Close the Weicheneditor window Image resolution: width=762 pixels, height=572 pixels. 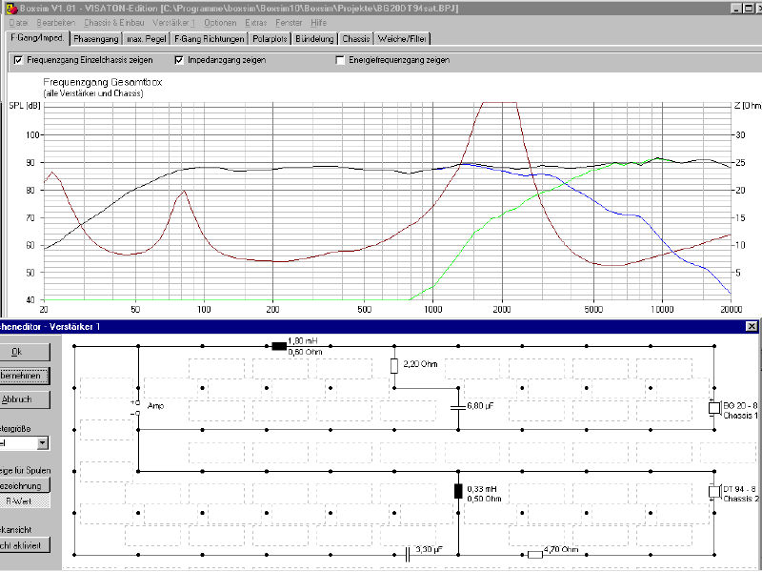click(x=752, y=327)
